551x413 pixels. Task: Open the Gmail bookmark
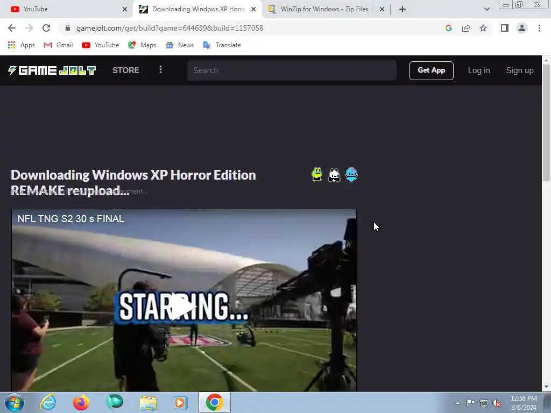tap(58, 45)
